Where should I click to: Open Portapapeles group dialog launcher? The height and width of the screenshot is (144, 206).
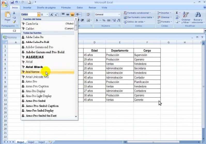point(17,26)
